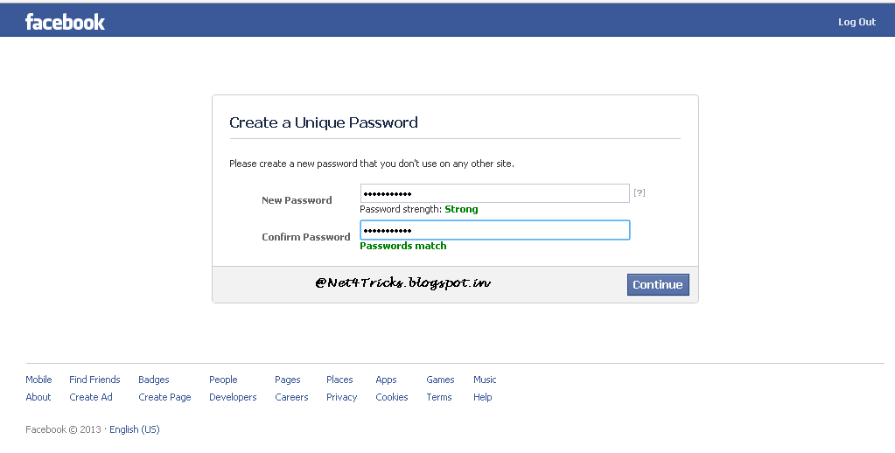Click the facebook logo
The height and width of the screenshot is (453, 895).
tap(65, 22)
